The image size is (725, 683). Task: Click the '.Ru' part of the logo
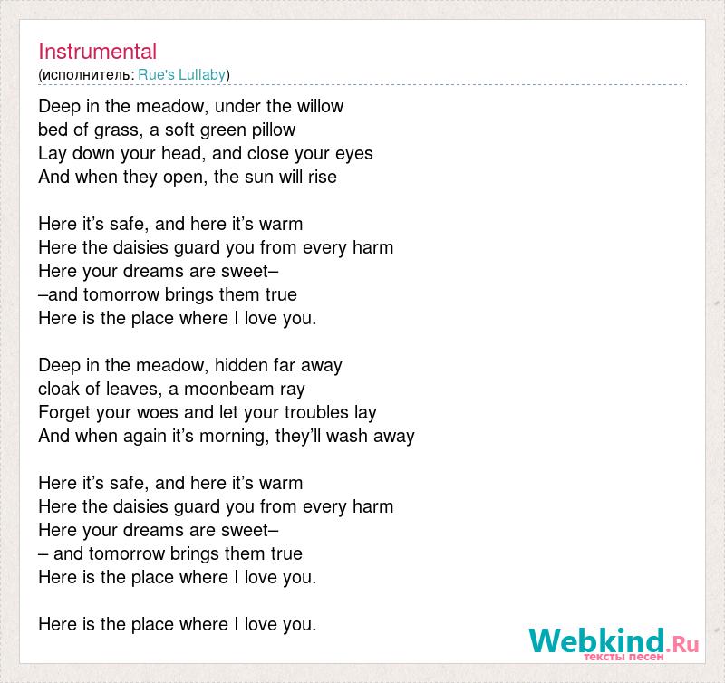click(682, 644)
